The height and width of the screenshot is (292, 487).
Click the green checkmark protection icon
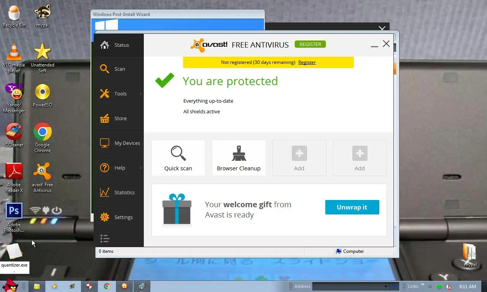164,81
